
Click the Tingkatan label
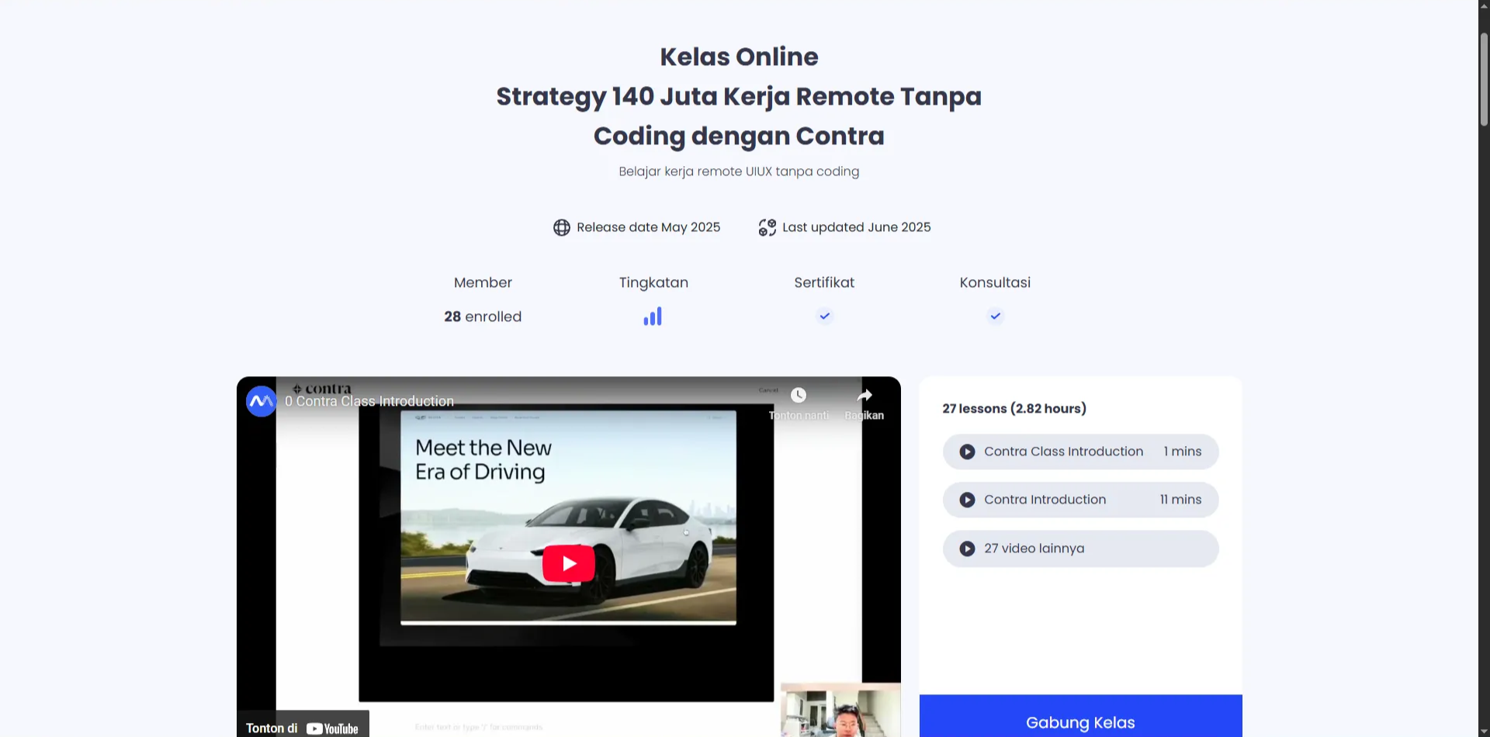tap(653, 282)
